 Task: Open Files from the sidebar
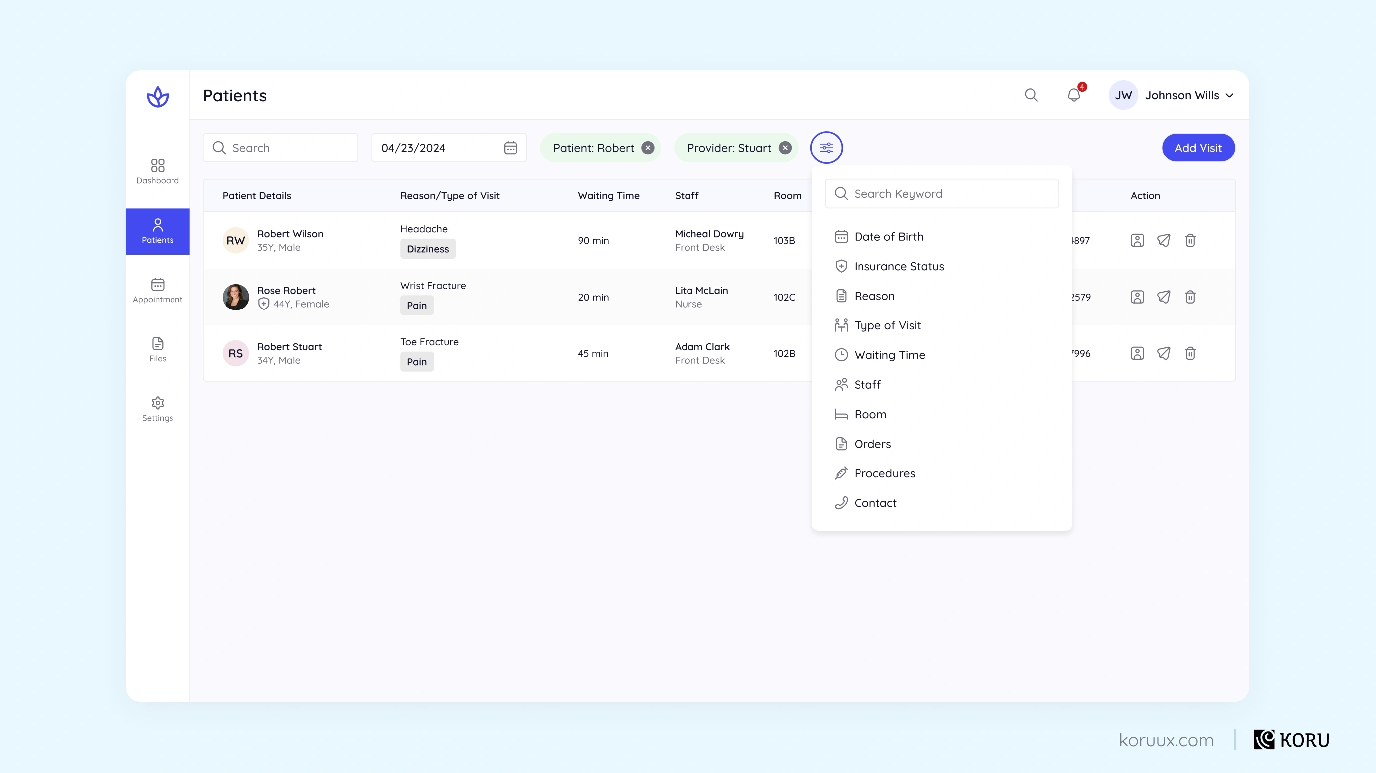click(158, 350)
